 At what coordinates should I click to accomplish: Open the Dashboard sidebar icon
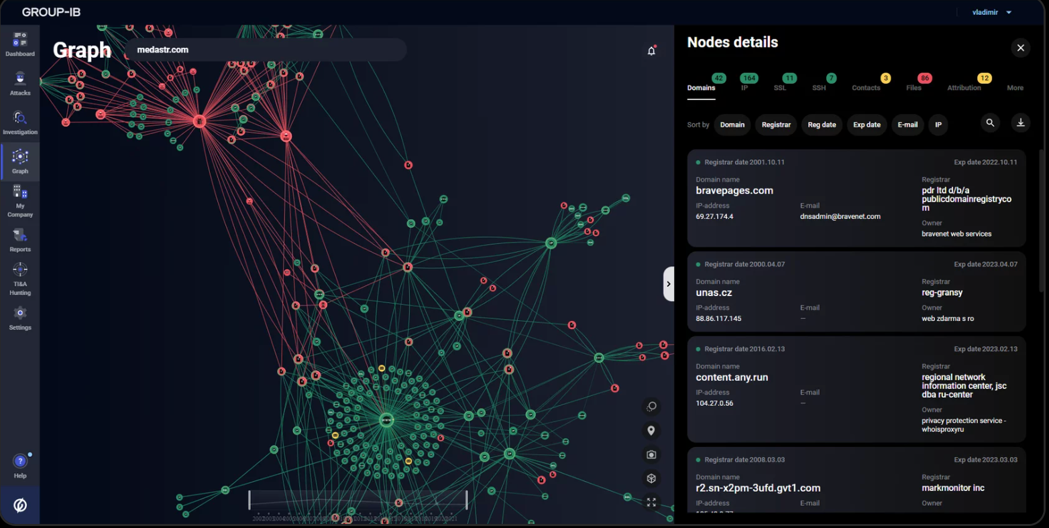coord(20,44)
